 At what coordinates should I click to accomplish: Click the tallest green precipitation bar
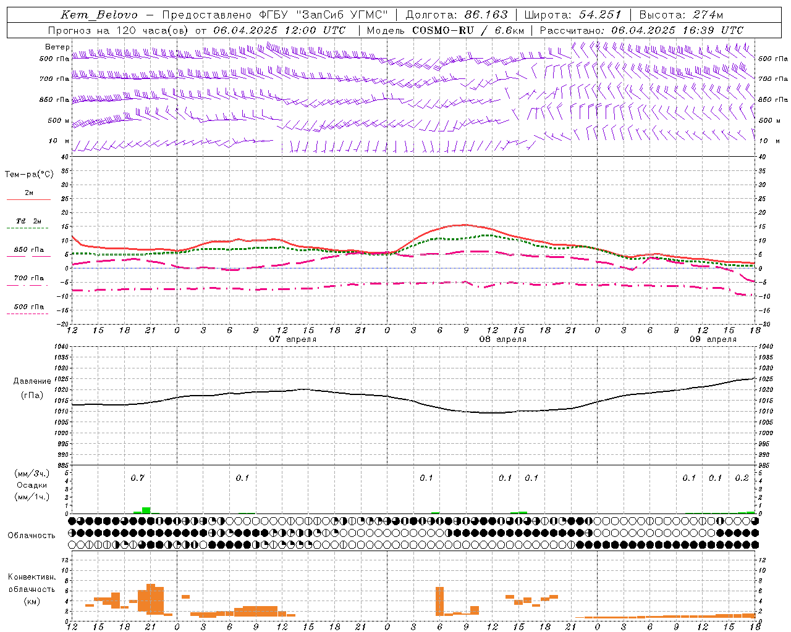tap(146, 510)
